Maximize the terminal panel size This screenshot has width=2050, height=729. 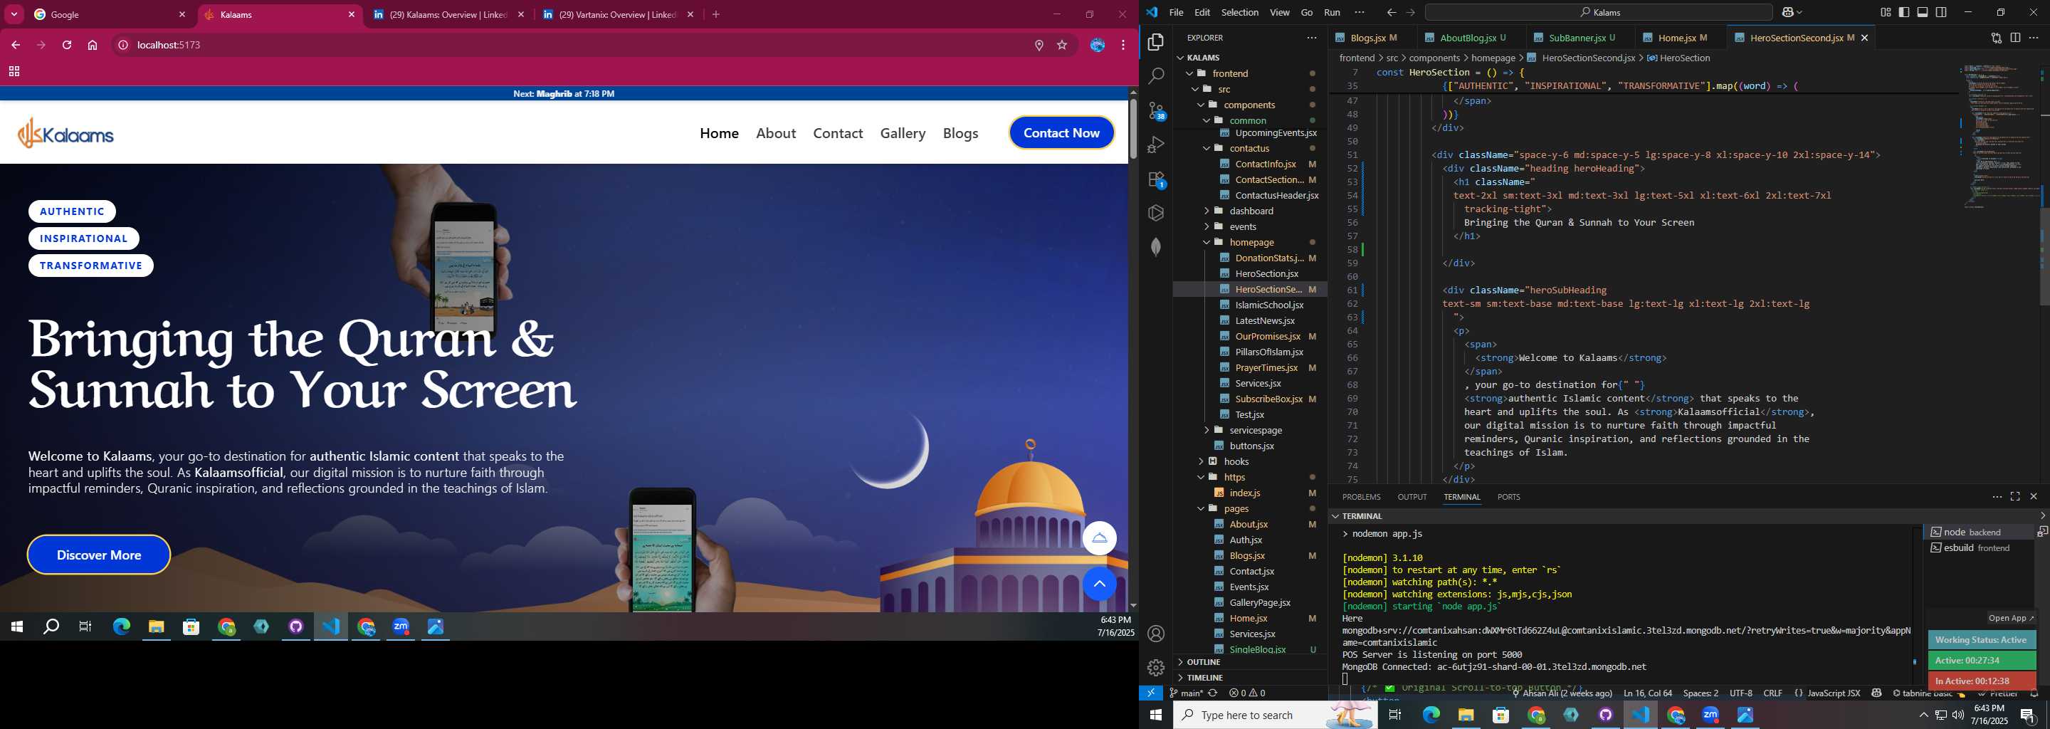tap(2015, 497)
